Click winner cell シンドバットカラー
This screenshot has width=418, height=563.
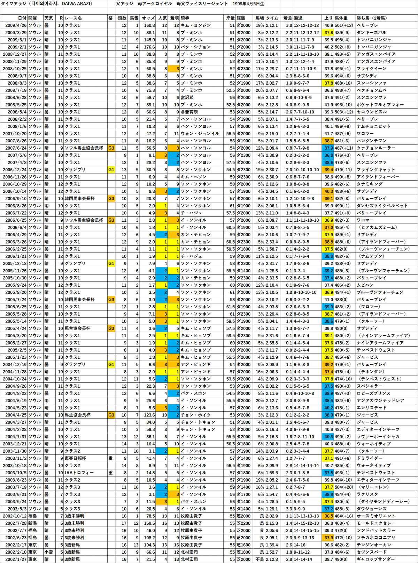[x=376, y=530]
